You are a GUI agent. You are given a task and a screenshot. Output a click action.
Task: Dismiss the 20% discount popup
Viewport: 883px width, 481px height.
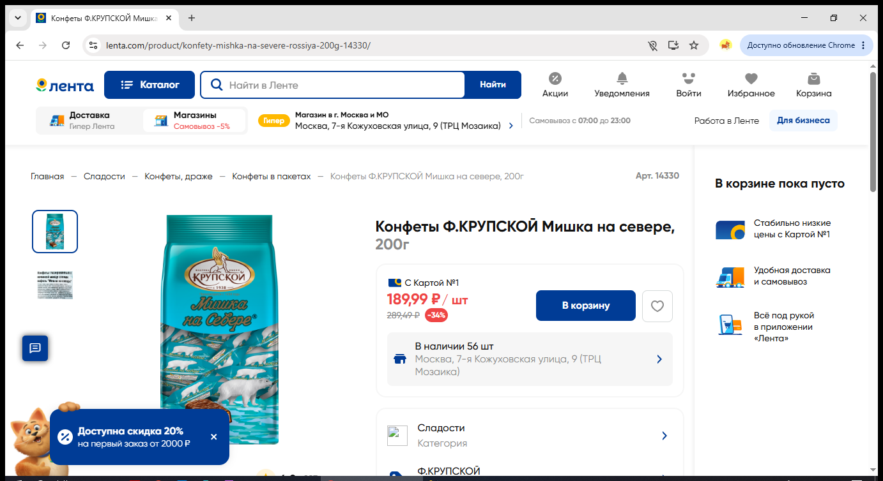(214, 437)
